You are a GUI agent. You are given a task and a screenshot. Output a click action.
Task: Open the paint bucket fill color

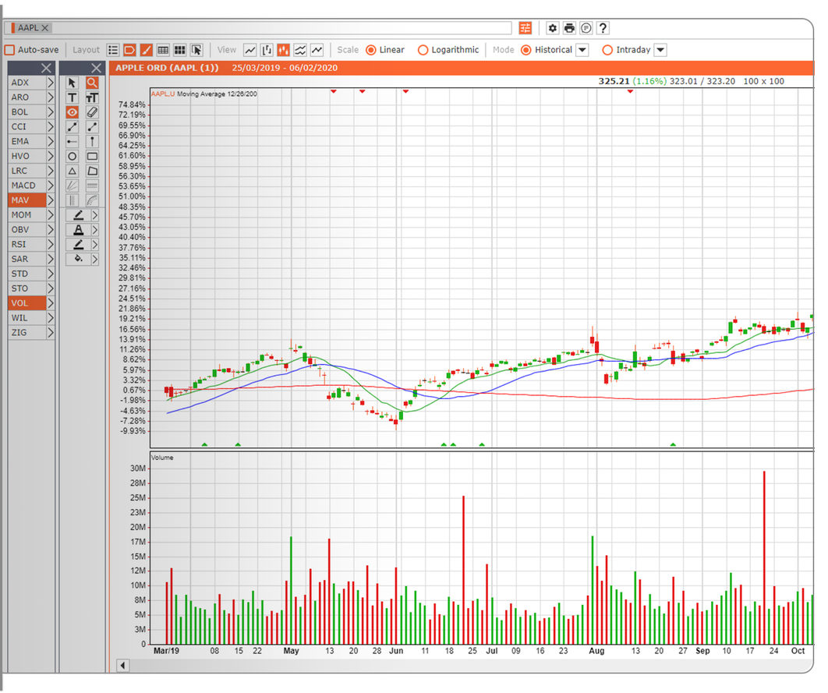pyautogui.click(x=78, y=259)
